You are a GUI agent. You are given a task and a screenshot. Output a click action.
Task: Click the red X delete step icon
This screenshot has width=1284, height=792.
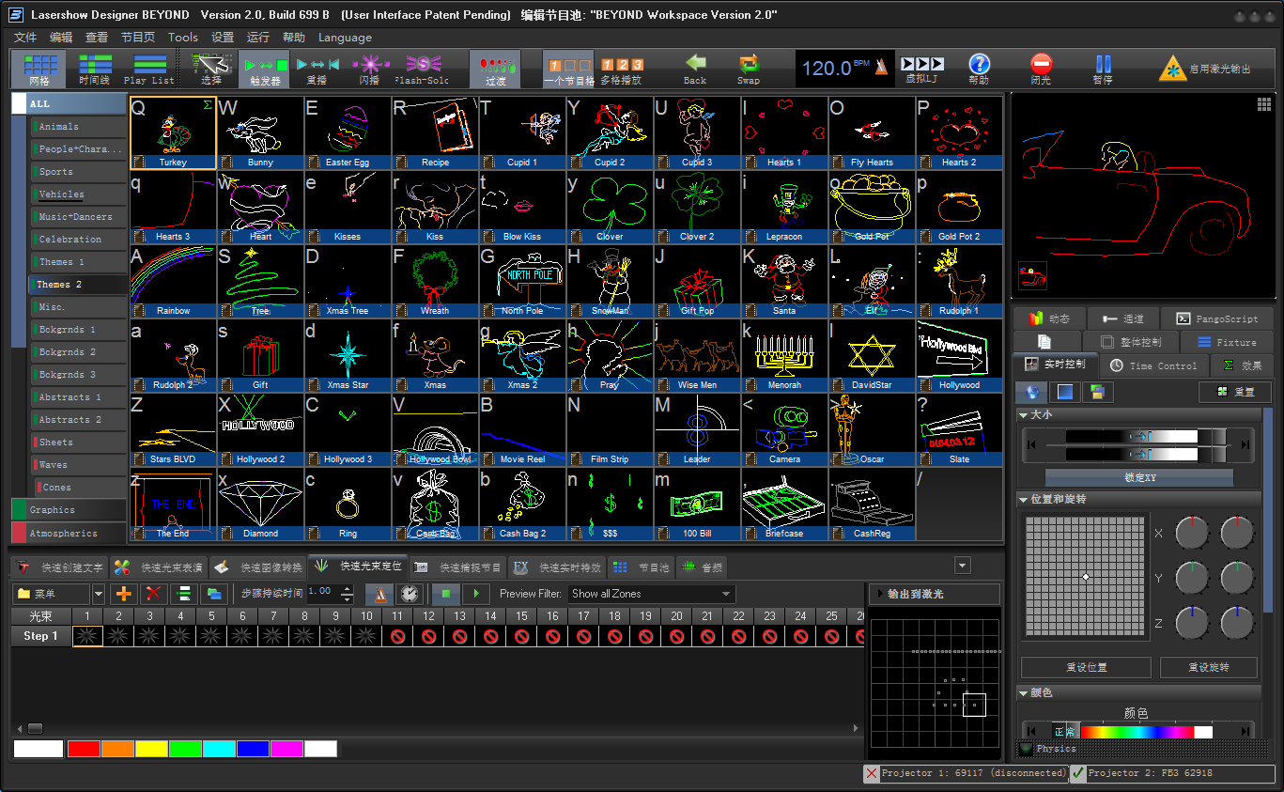point(153,594)
